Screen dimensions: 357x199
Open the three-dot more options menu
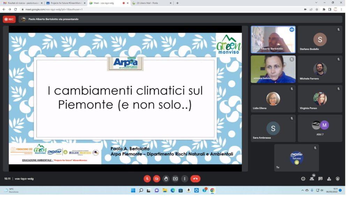point(184,179)
